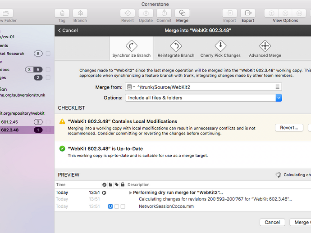This screenshot has width=311, height=233.
Task: Switch to Synchronize Branch tab
Action: (x=132, y=49)
